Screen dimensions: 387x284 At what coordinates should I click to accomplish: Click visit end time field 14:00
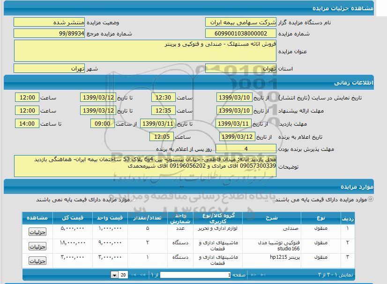27,123
